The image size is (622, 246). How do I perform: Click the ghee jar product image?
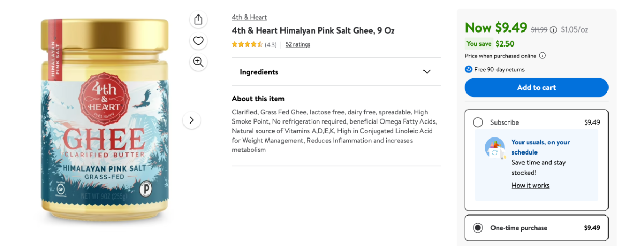105,121
